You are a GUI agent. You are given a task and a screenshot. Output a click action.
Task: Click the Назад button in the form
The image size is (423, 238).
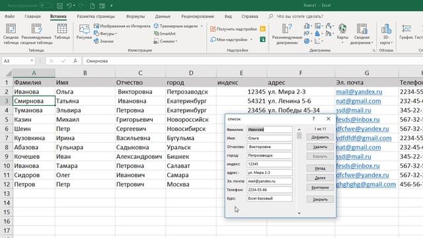tap(320, 169)
